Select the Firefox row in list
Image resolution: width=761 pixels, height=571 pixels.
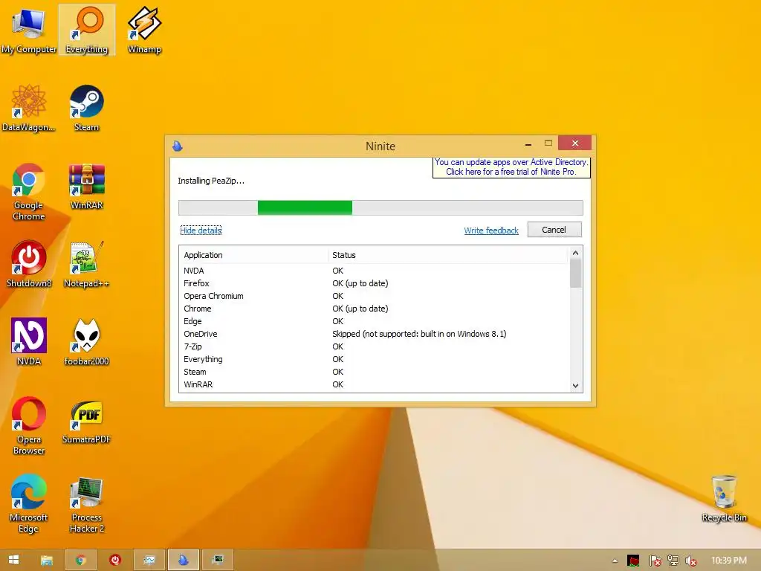tap(375, 283)
